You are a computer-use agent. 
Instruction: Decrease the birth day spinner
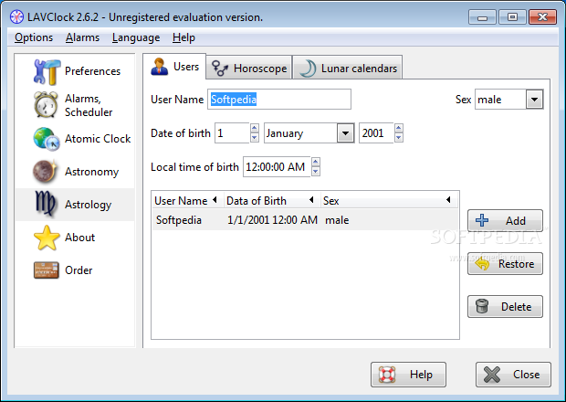click(255, 138)
